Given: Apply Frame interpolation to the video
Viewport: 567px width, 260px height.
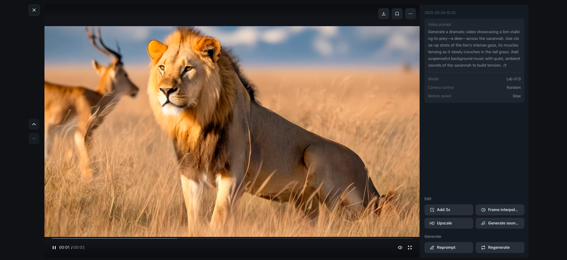Looking at the screenshot, I should (x=500, y=210).
